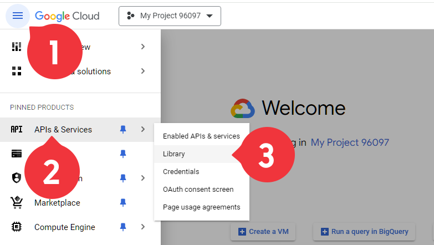Click the Google Cloud logo beside Welcome
This screenshot has width=434, height=245.
click(x=243, y=108)
